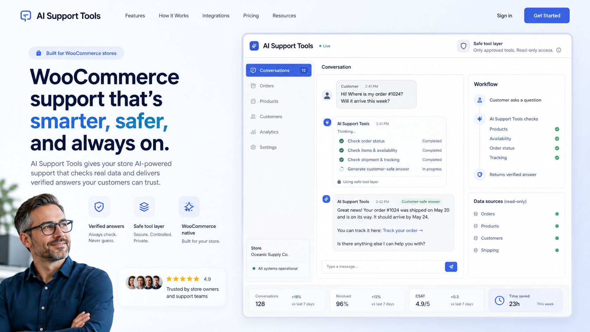The height and width of the screenshot is (332, 590).
Task: Click the customer avatar icon in chat
Action: point(327,95)
